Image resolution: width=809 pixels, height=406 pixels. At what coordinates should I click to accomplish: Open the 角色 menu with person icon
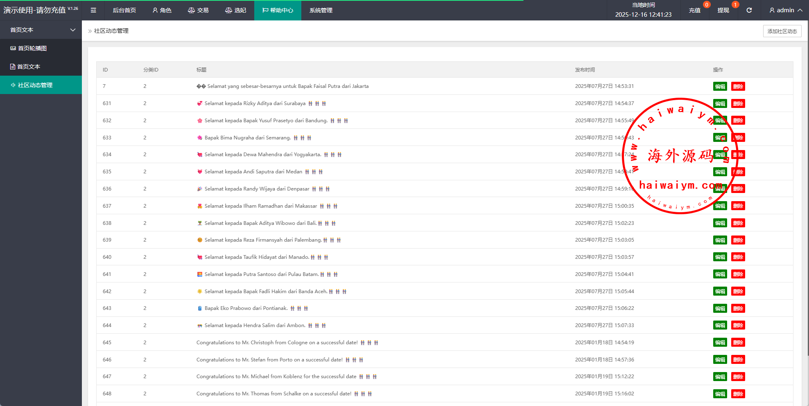click(162, 10)
